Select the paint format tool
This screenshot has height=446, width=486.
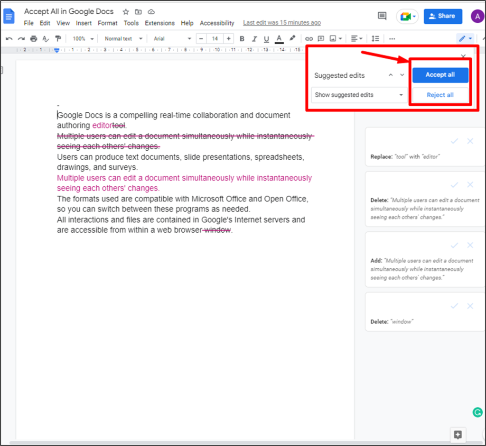tap(58, 39)
